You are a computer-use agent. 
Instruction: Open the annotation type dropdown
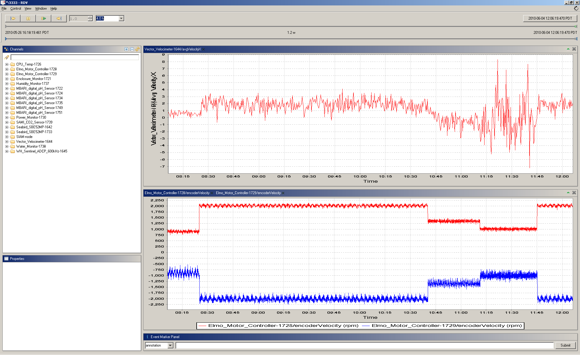tap(170, 345)
